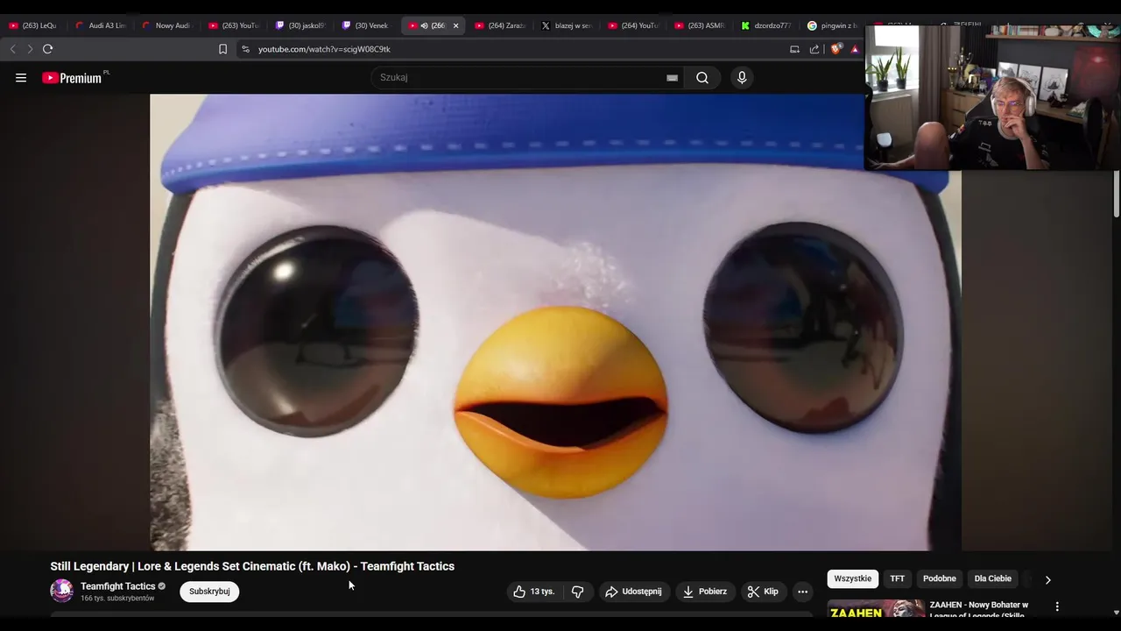Screen dimensions: 1121x631
Task: Open Brave Rewards triangle icon
Action: point(855,49)
